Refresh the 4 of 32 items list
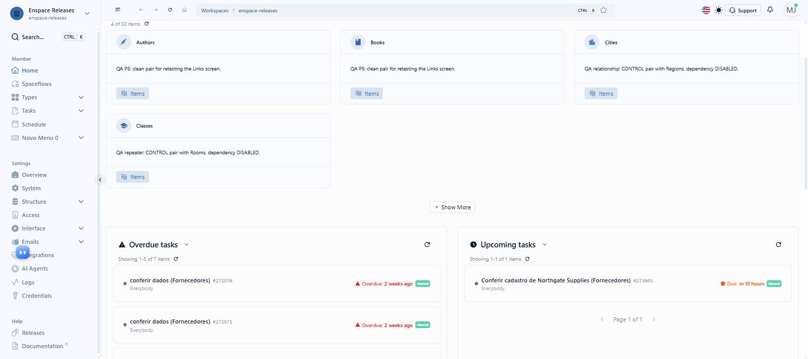808x359 pixels. 146,24
